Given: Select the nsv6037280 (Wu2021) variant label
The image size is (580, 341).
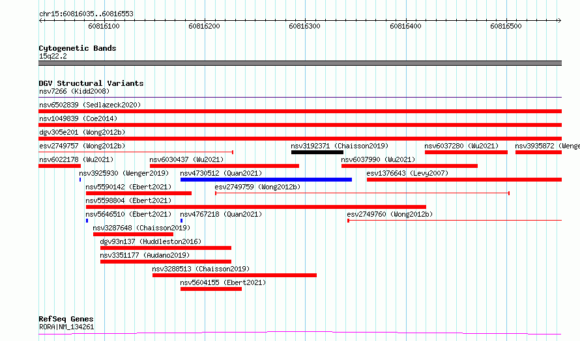Looking at the screenshot, I should 461,146.
